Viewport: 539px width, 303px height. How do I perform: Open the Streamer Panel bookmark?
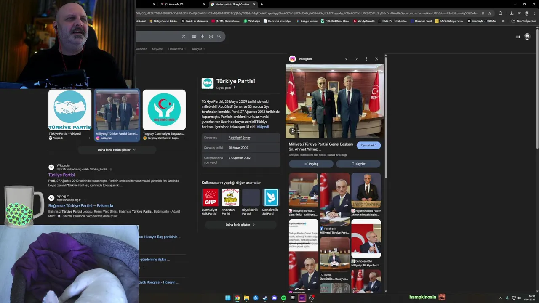421,21
